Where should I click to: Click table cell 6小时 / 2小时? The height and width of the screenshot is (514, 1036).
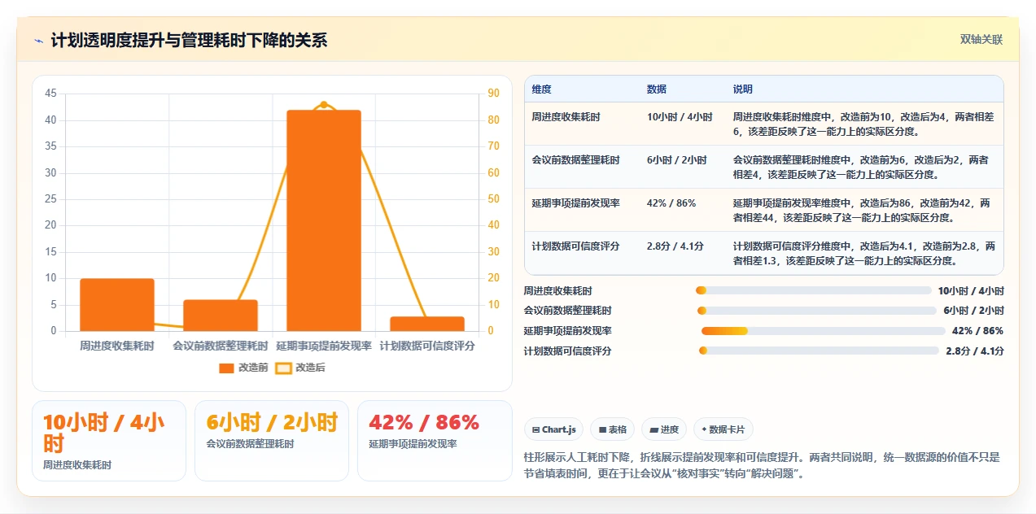[x=677, y=160]
